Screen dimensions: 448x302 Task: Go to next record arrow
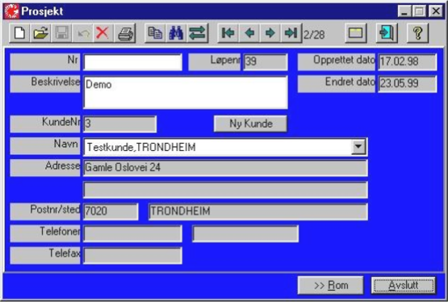pyautogui.click(x=270, y=33)
